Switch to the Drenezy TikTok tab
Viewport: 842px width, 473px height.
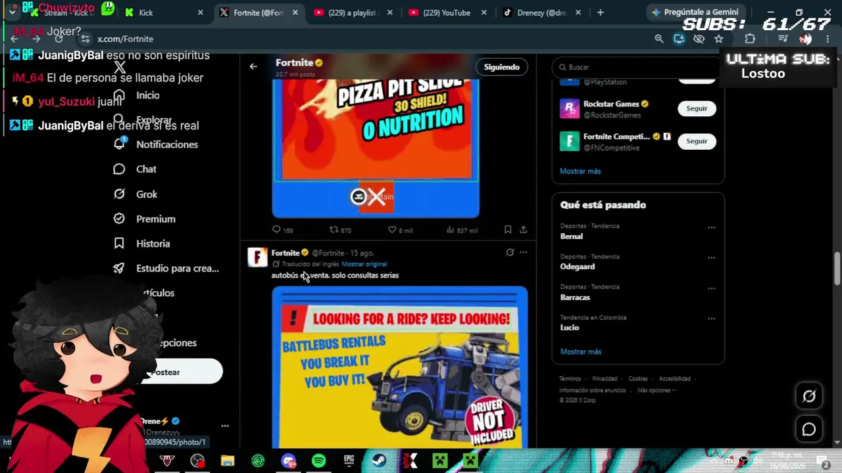pos(541,12)
